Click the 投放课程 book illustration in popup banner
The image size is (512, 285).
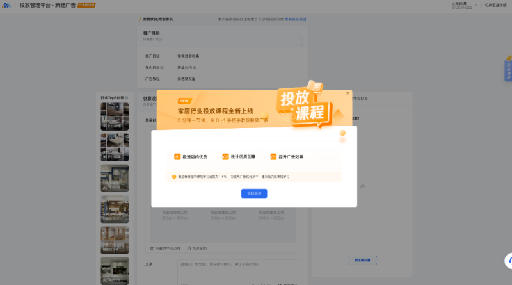[x=305, y=104]
